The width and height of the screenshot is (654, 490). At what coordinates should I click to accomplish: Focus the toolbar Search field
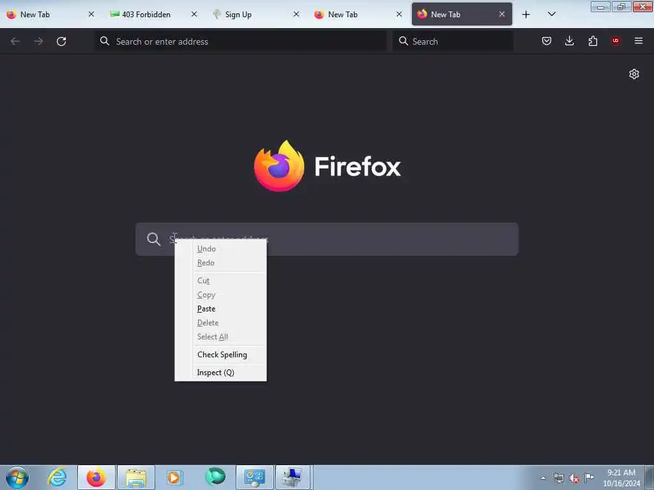[x=453, y=41]
